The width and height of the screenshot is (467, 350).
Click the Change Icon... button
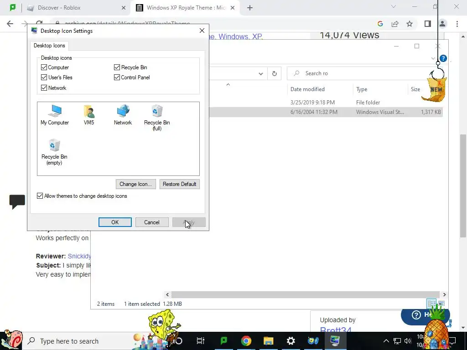pyautogui.click(x=136, y=184)
